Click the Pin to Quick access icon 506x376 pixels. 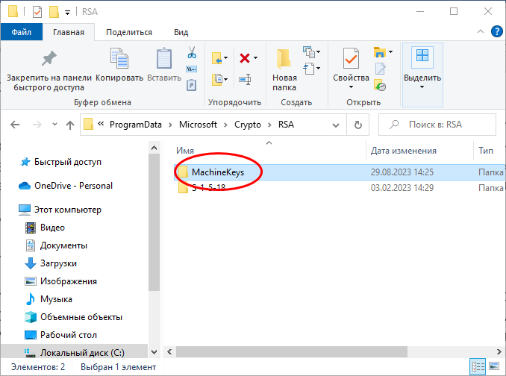(49, 58)
